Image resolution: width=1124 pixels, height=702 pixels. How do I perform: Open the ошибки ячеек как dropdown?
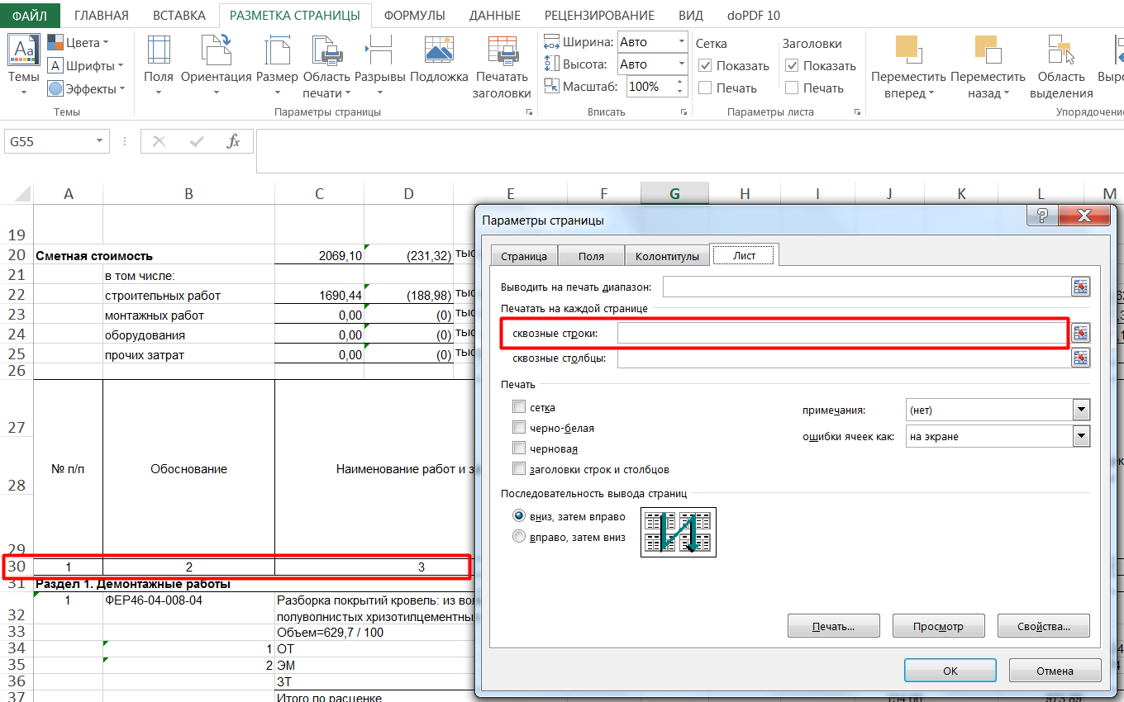pos(1080,436)
